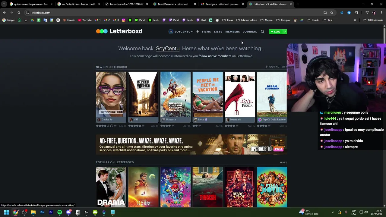Open the Challengers poster
This screenshot has height=217, width=386.
[x=111, y=94]
